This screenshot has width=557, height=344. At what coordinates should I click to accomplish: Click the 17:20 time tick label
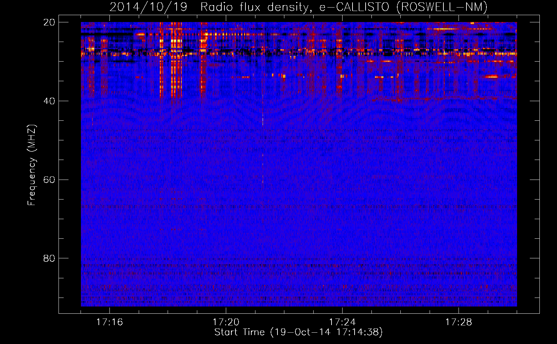pos(226,322)
